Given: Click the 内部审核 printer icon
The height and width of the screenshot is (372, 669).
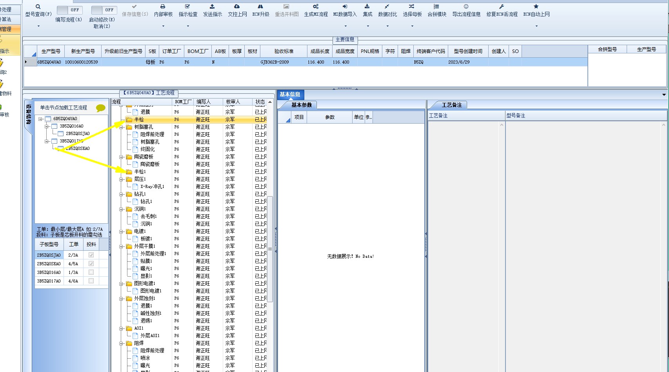Looking at the screenshot, I should [x=163, y=7].
